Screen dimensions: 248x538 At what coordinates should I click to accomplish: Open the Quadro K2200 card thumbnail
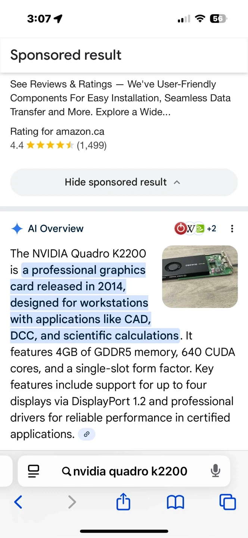point(200,276)
